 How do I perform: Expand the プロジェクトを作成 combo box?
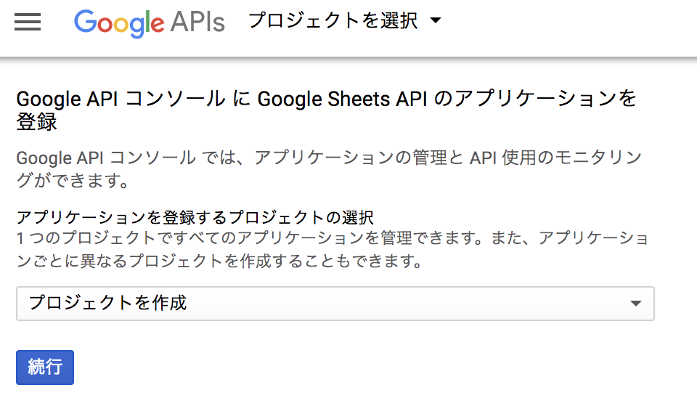pos(335,304)
